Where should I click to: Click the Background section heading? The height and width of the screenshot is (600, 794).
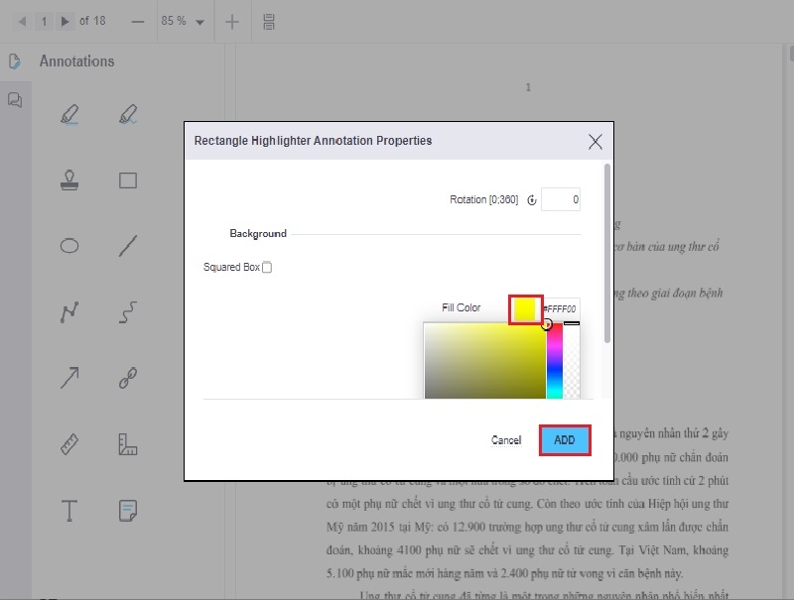pyautogui.click(x=258, y=234)
